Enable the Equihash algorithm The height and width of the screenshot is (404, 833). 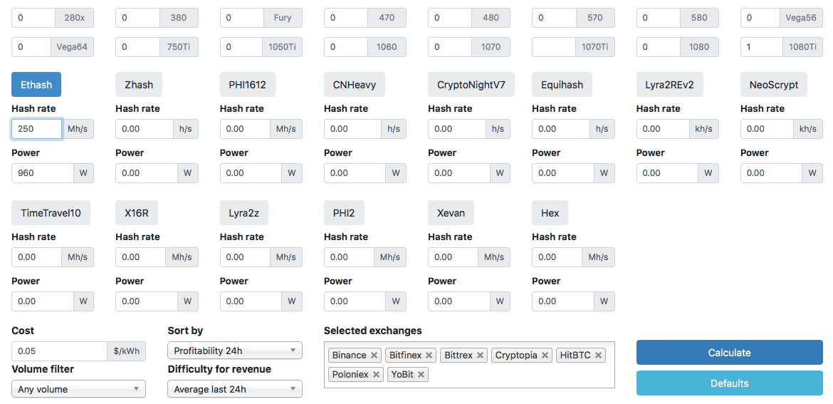click(562, 85)
